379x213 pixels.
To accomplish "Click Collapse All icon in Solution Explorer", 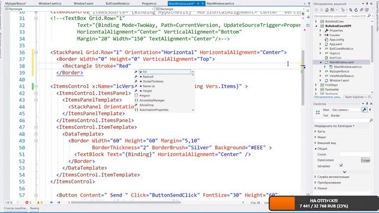I will coord(362,10).
